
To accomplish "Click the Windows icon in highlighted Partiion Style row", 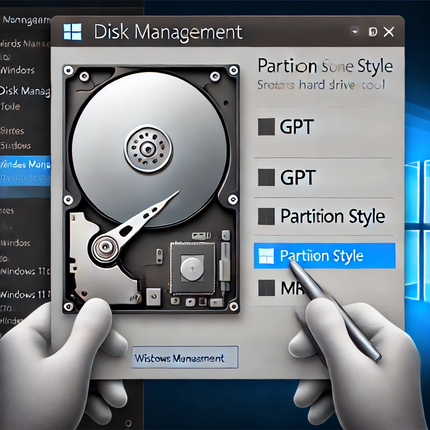I will pos(266,256).
